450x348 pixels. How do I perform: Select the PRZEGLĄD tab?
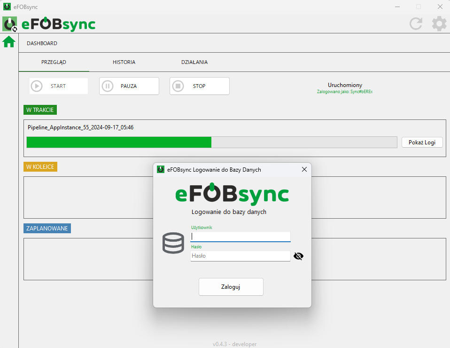[54, 62]
